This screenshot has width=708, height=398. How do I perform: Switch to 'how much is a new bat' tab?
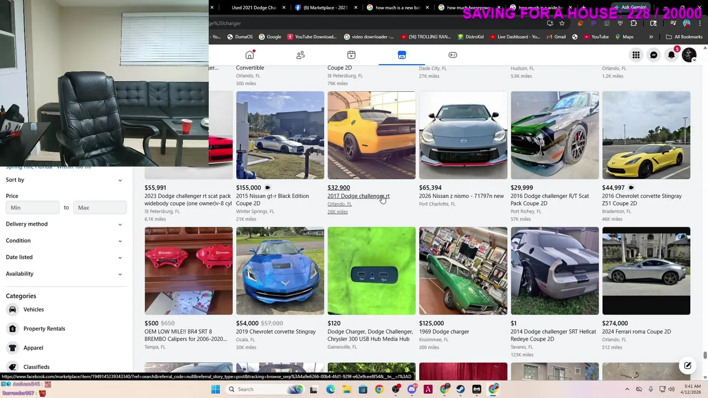tap(397, 8)
